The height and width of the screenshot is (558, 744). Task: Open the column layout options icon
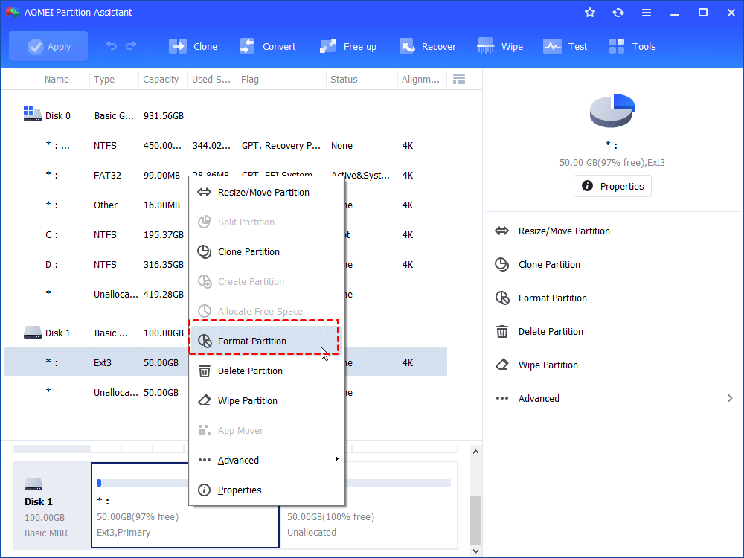[459, 79]
